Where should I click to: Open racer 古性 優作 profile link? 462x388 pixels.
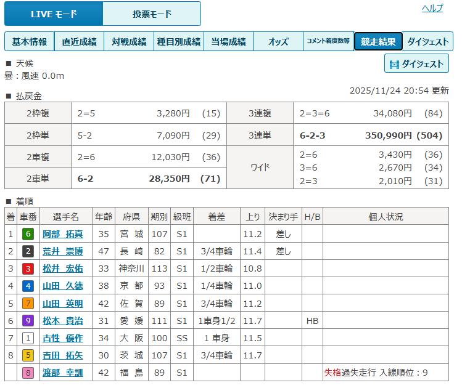click(63, 338)
